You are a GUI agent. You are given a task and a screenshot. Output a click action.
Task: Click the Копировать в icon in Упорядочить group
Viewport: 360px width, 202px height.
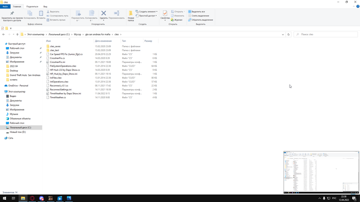tap(91, 13)
